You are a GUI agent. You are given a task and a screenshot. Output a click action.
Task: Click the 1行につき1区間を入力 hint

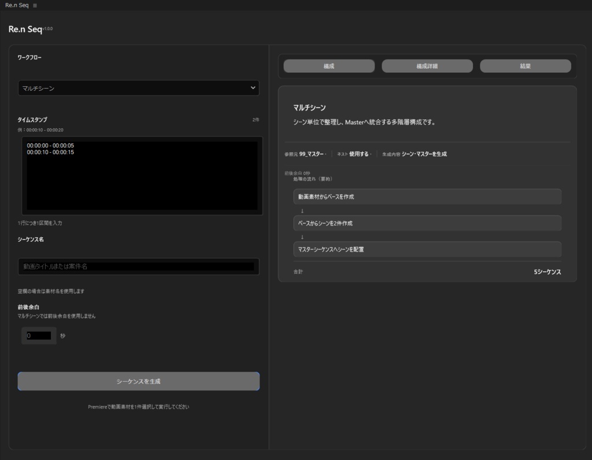tap(40, 223)
